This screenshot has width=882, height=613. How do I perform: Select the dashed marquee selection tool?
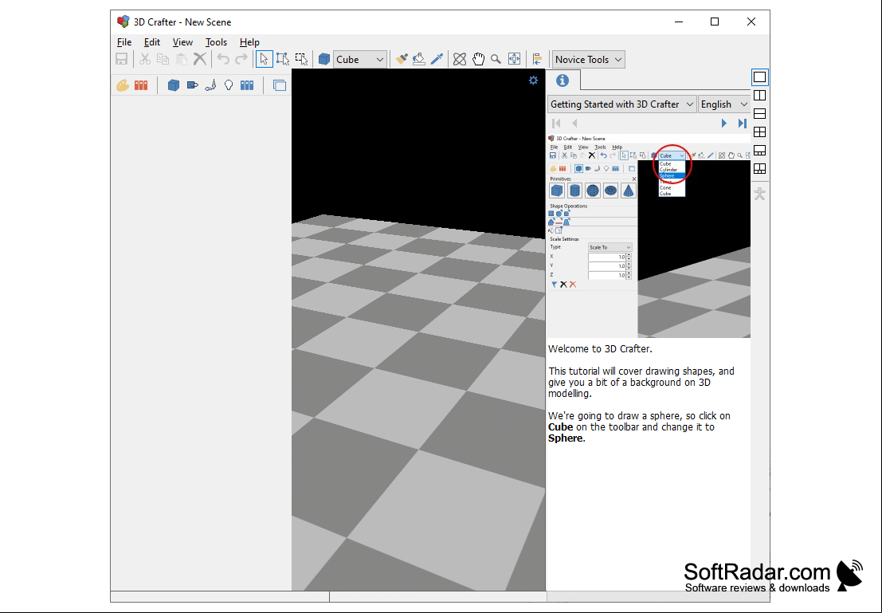(x=301, y=59)
